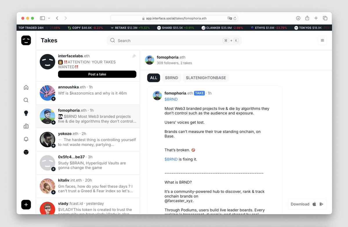This screenshot has height=227, width=348.
Task: Open the 0x5fc4...be37 take about $BRAIN
Action: pos(88,163)
